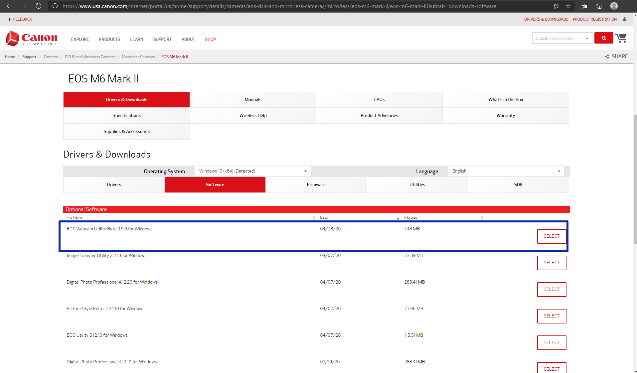
Task: Sort table by File Size column
Action: pyautogui.click(x=482, y=218)
